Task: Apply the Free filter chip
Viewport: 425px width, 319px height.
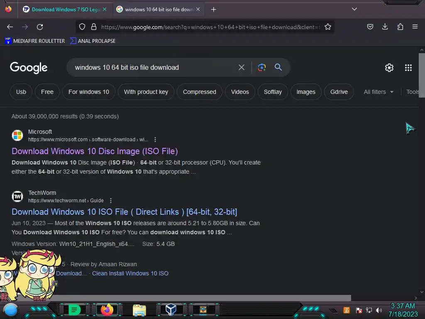Action: click(x=47, y=92)
